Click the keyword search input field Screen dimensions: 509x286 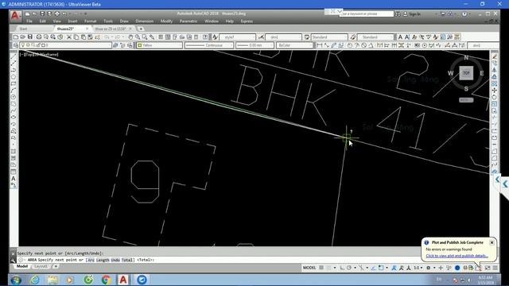coord(367,14)
